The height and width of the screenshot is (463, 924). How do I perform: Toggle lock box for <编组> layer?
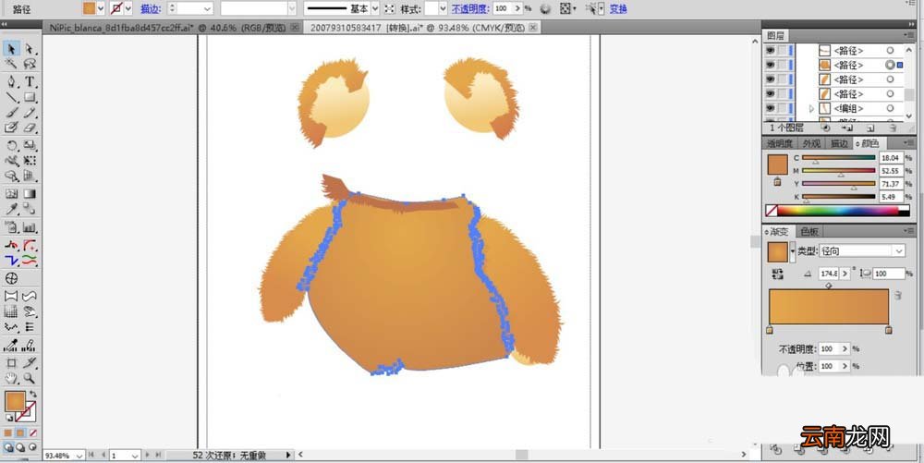tap(782, 108)
